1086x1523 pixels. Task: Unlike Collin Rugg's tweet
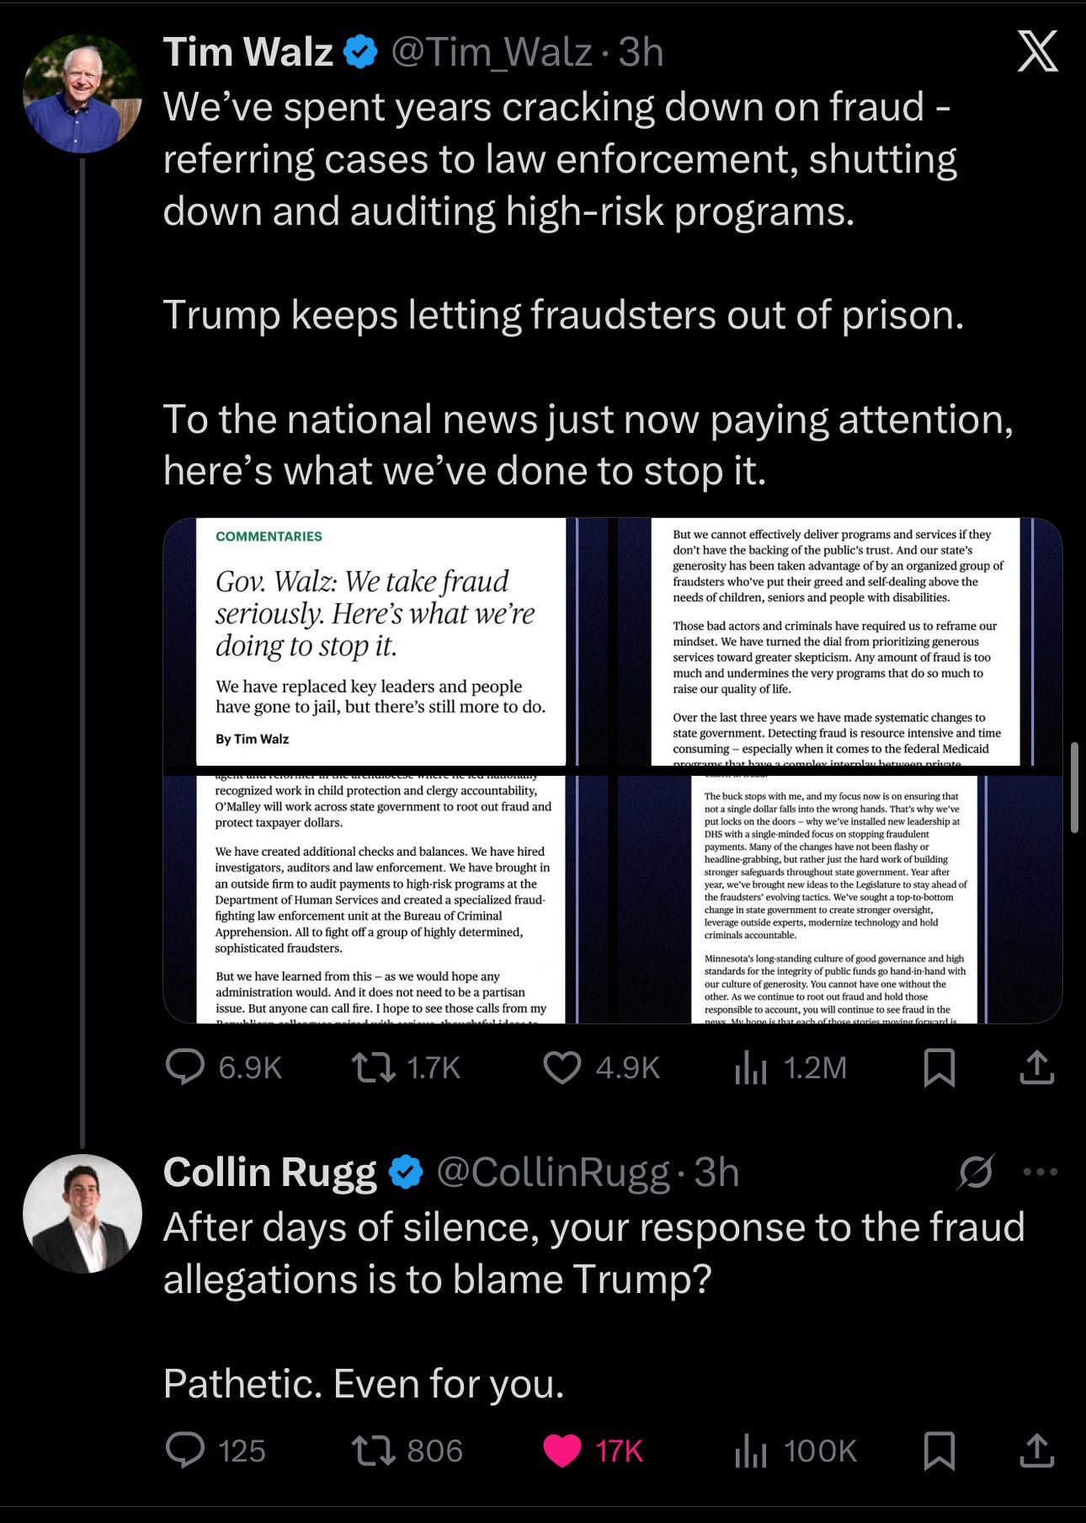pos(562,1450)
